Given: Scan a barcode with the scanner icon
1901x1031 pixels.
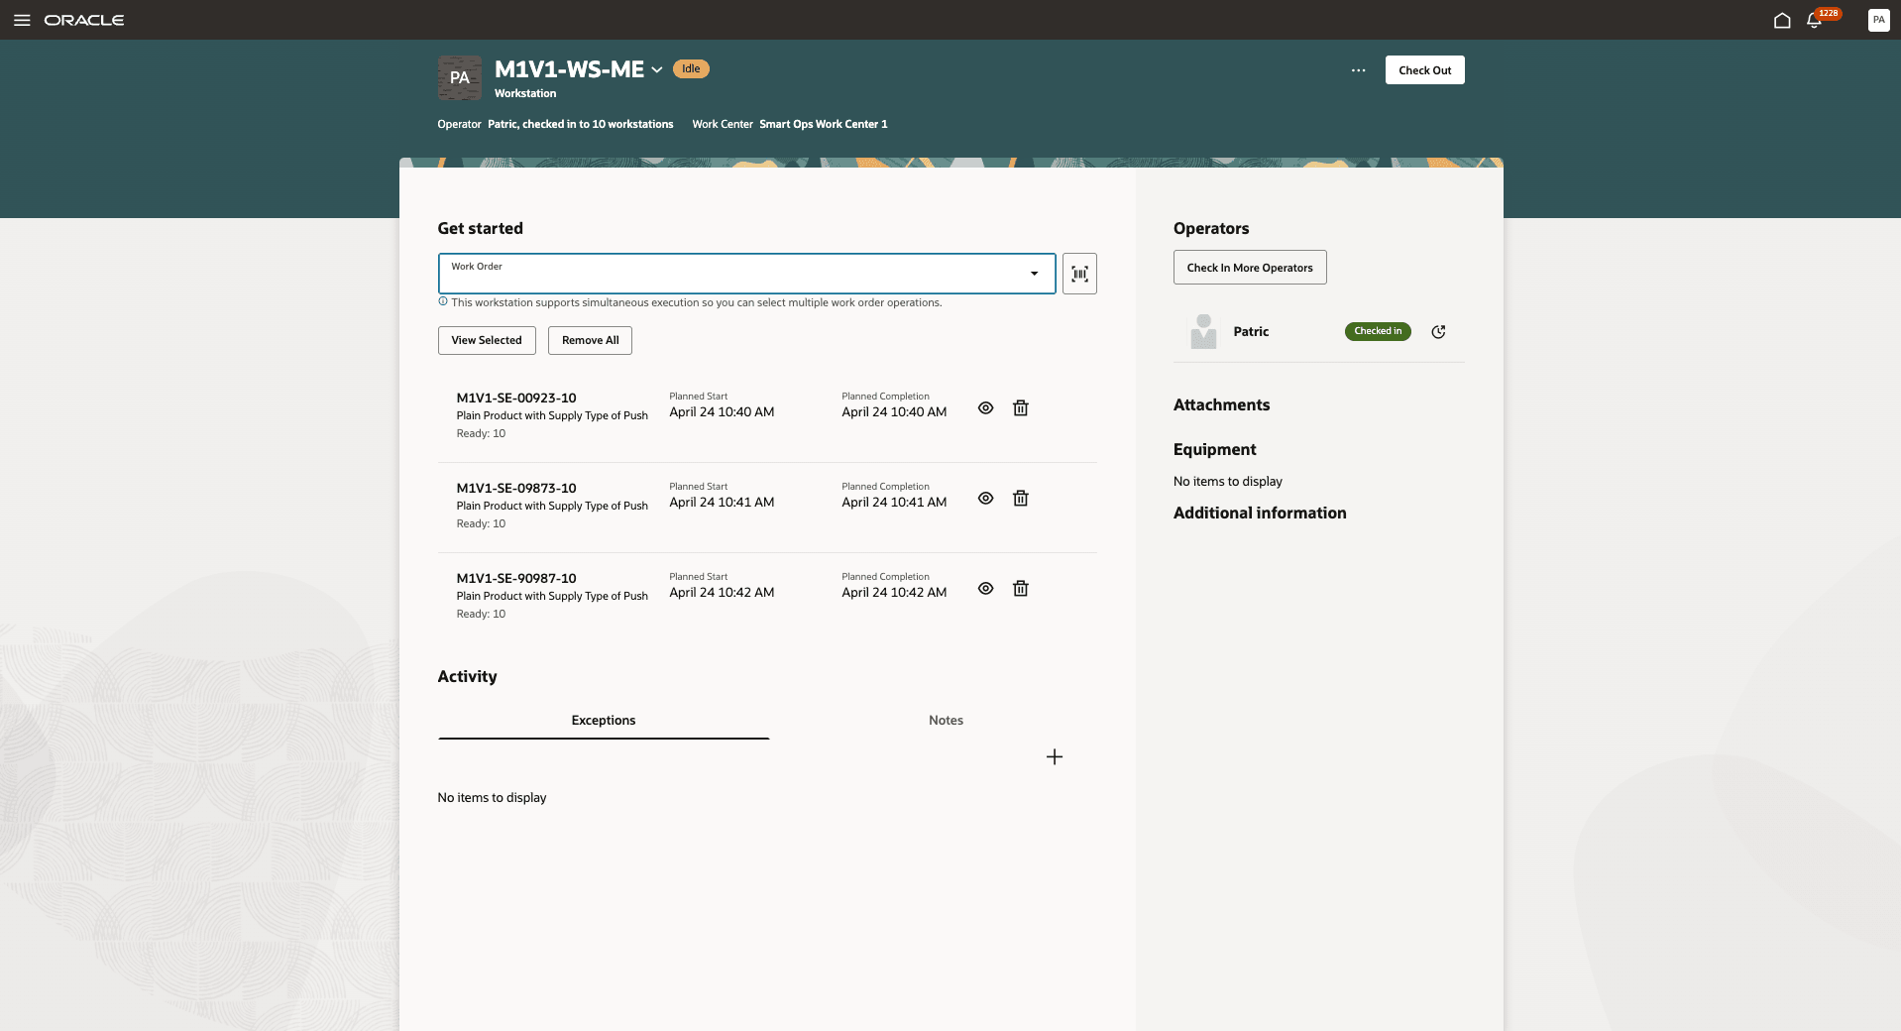Looking at the screenshot, I should [1079, 274].
